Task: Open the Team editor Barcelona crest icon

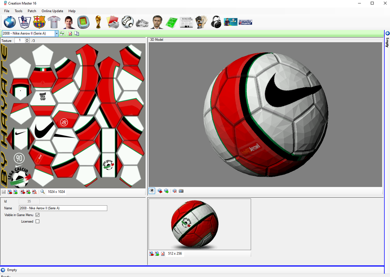Action: coord(39,22)
